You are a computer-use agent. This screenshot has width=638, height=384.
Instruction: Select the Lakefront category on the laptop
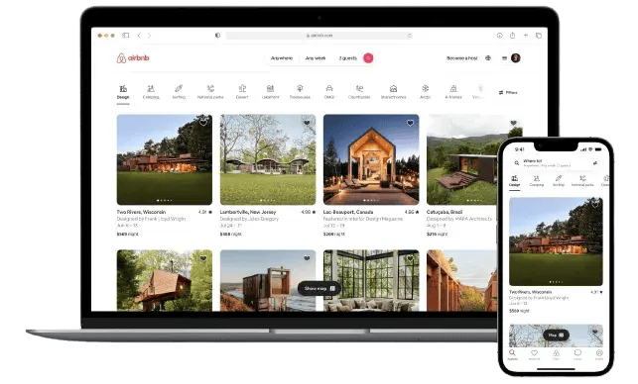click(270, 92)
